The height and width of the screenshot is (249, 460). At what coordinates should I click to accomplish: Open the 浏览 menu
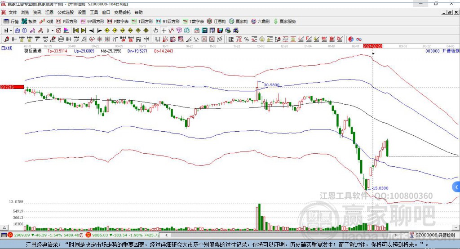(25, 12)
